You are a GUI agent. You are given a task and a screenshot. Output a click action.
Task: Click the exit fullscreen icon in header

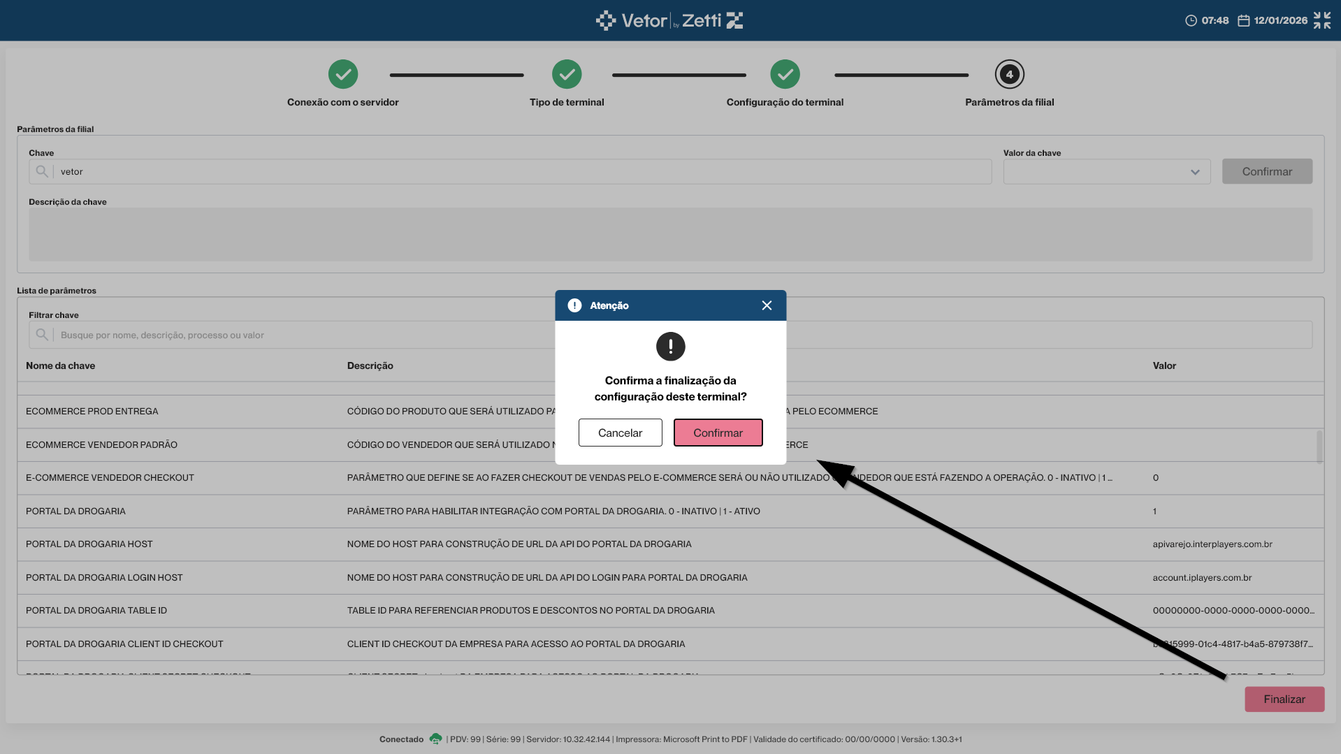pos(1321,20)
